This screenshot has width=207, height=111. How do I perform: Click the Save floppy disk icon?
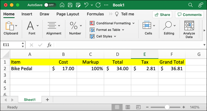point(70,5)
